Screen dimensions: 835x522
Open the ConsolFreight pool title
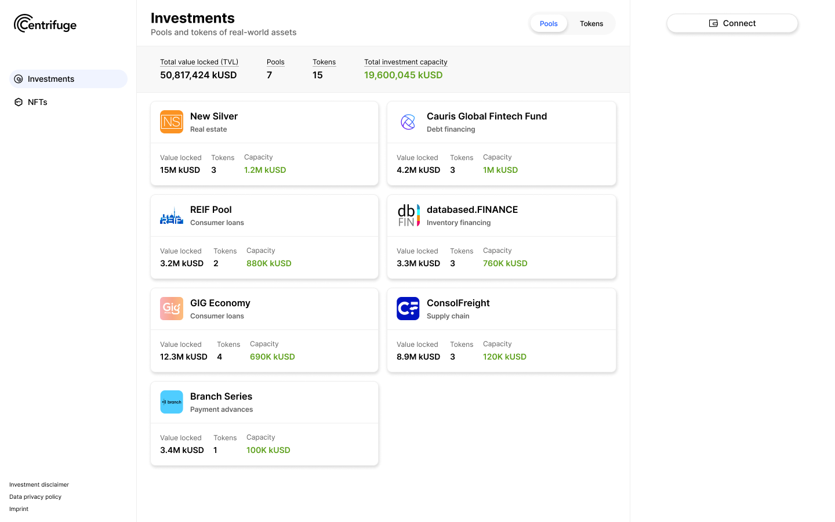point(458,303)
